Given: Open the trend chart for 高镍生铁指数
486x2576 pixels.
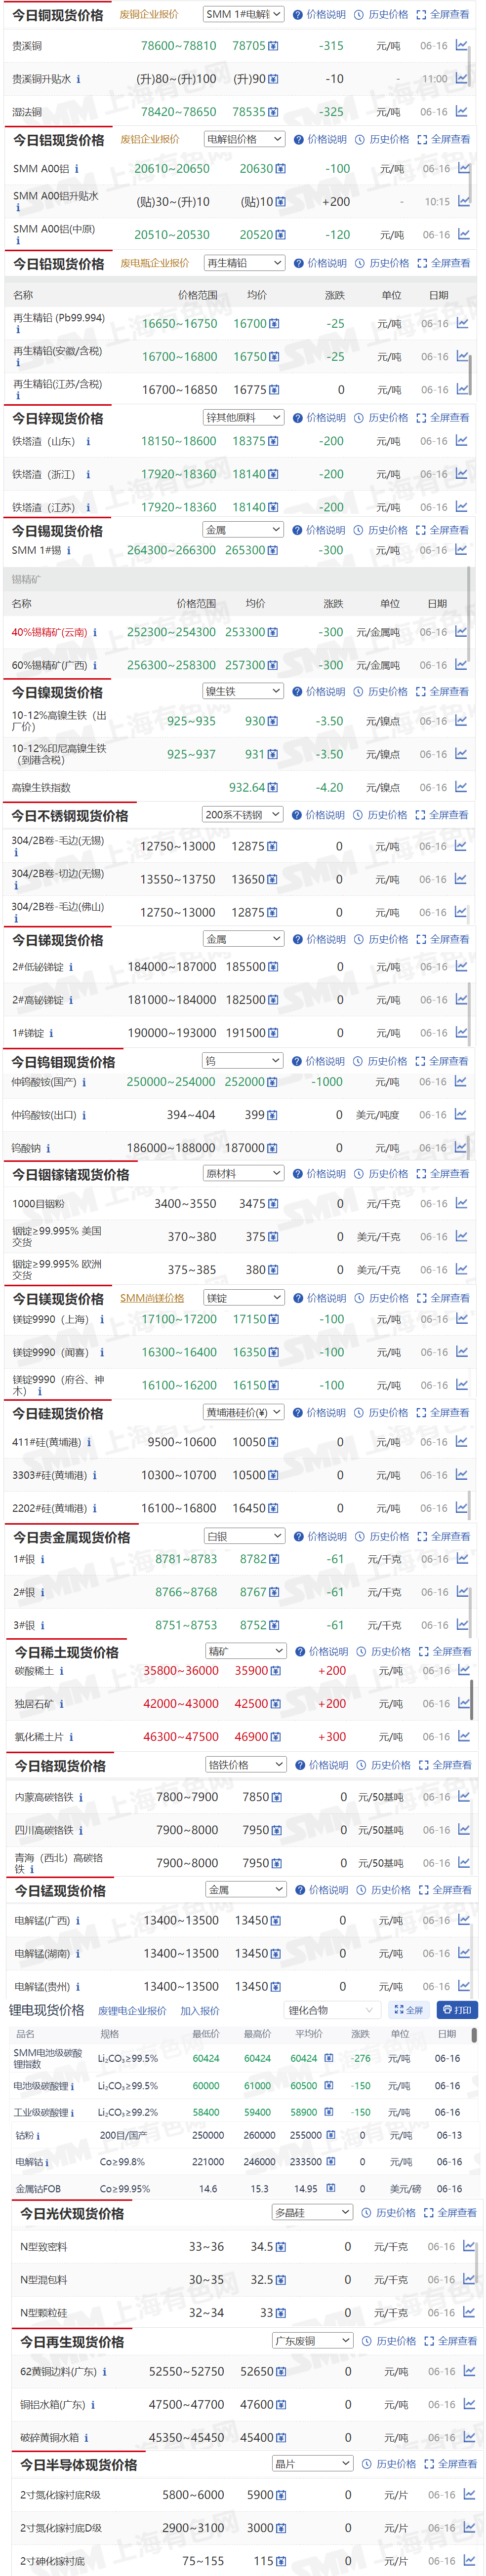Looking at the screenshot, I should point(461,786).
